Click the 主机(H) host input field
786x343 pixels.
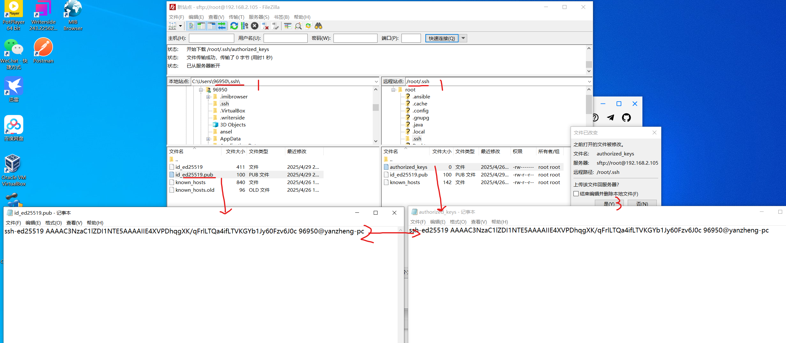click(211, 38)
